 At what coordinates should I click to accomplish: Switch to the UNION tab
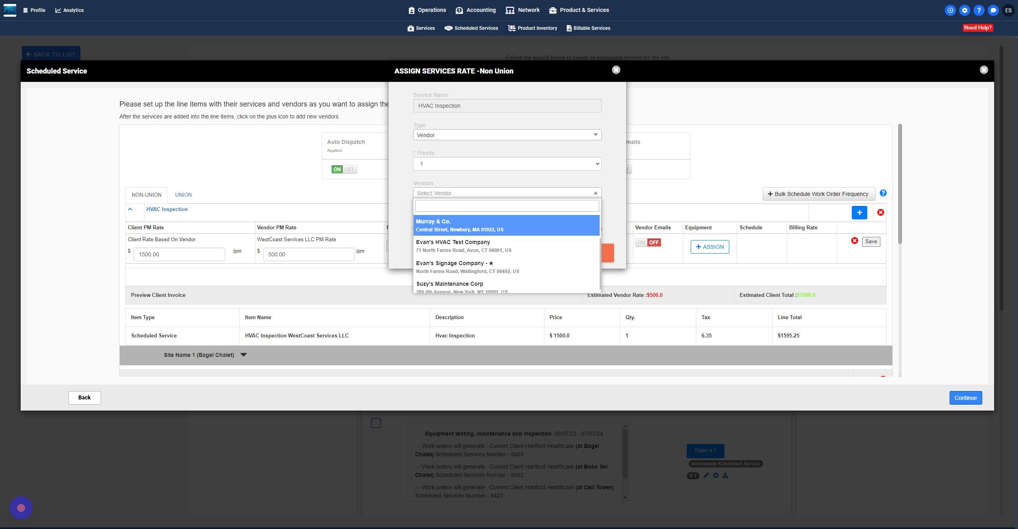tap(183, 195)
